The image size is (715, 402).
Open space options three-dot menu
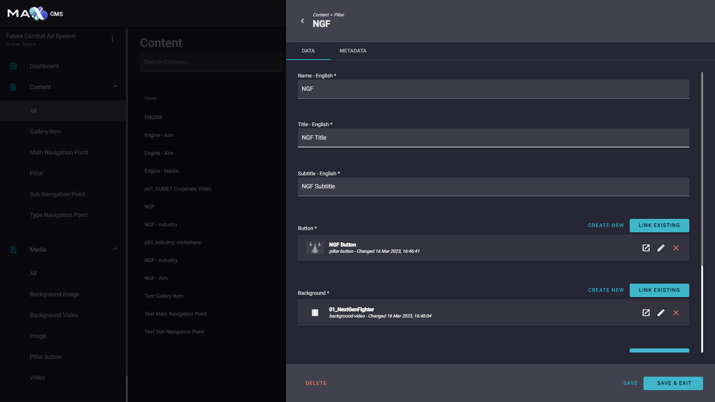click(x=112, y=39)
